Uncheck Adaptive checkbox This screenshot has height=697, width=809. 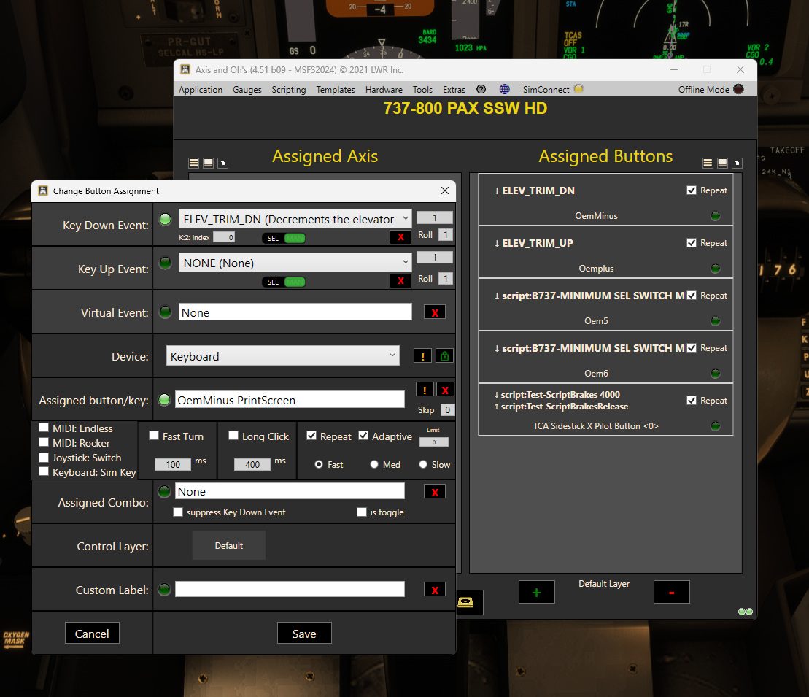(x=363, y=436)
